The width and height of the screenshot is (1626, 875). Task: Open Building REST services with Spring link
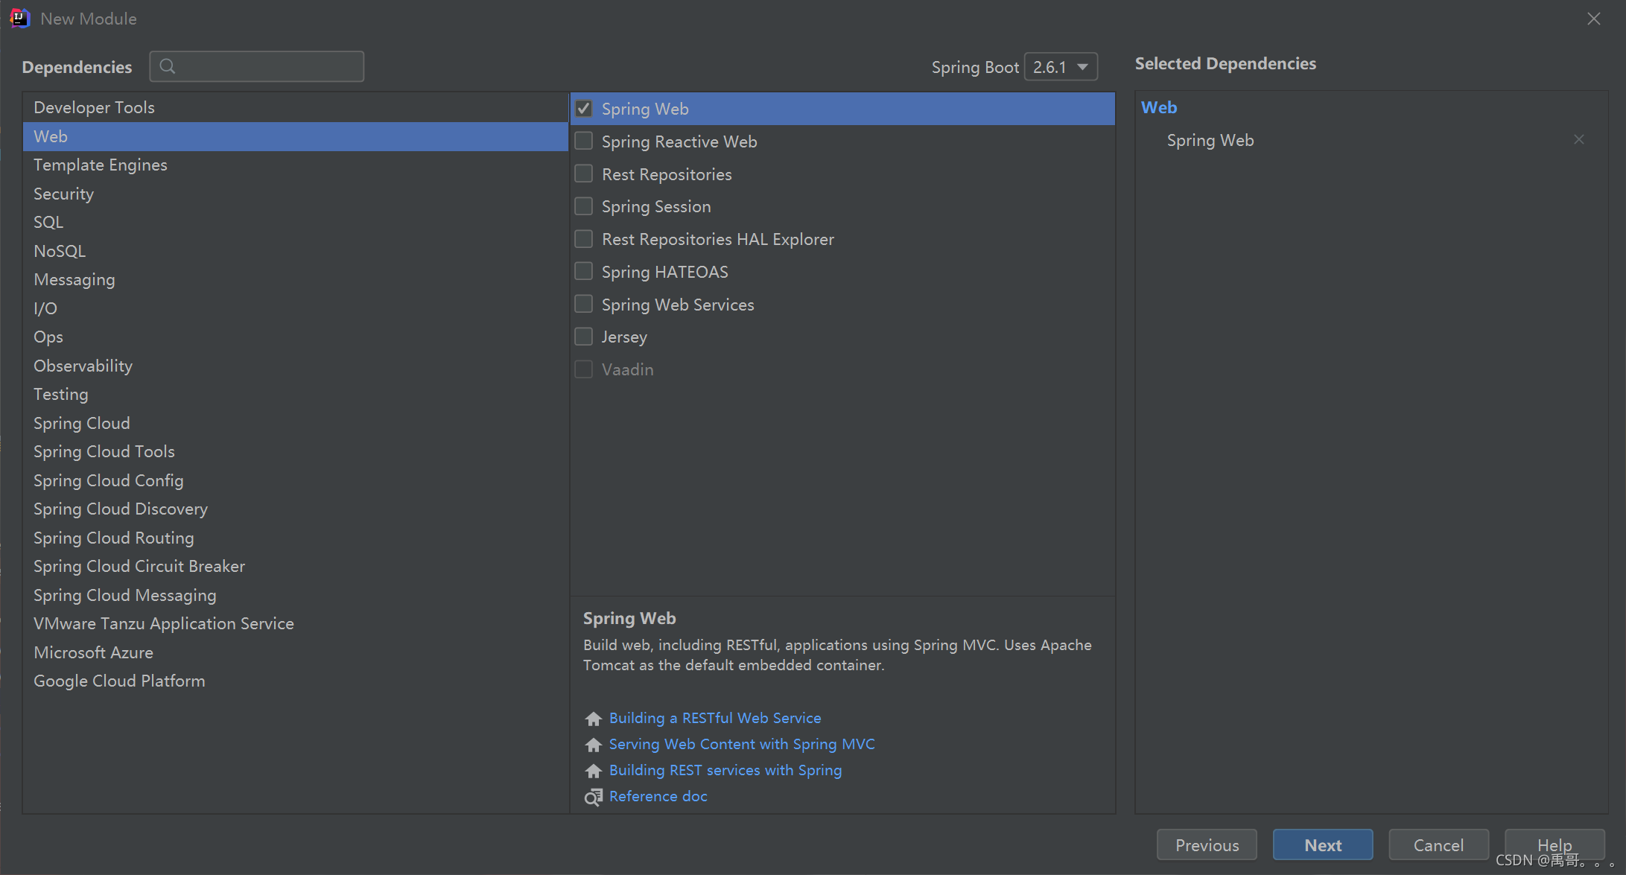tap(725, 770)
